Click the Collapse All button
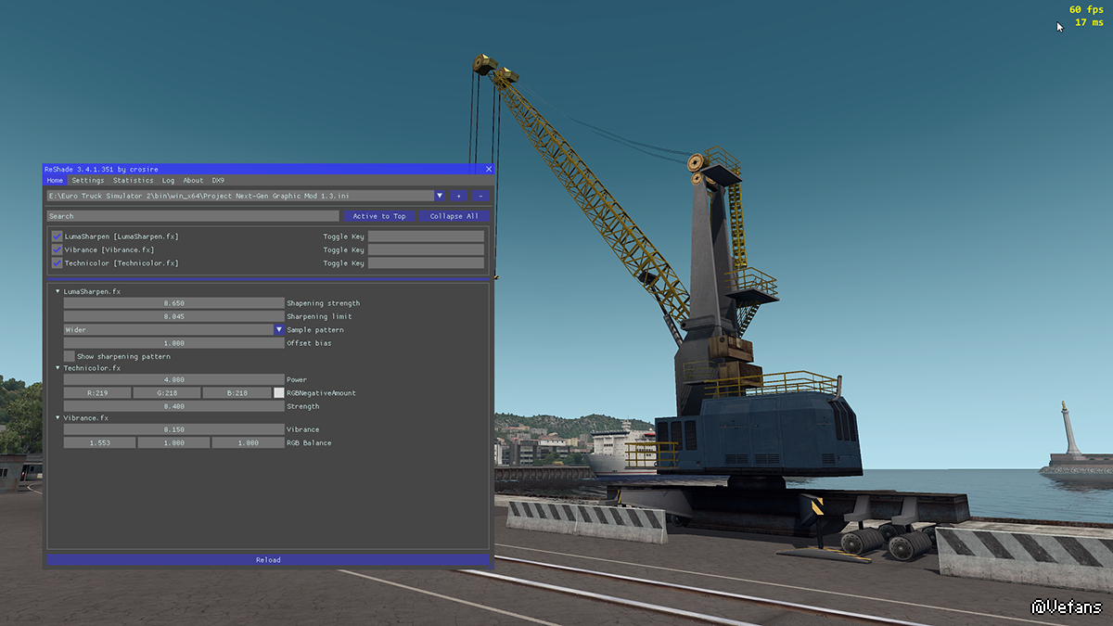 pos(454,216)
